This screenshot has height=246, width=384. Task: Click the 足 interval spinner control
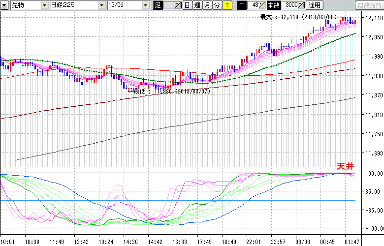click(x=178, y=5)
